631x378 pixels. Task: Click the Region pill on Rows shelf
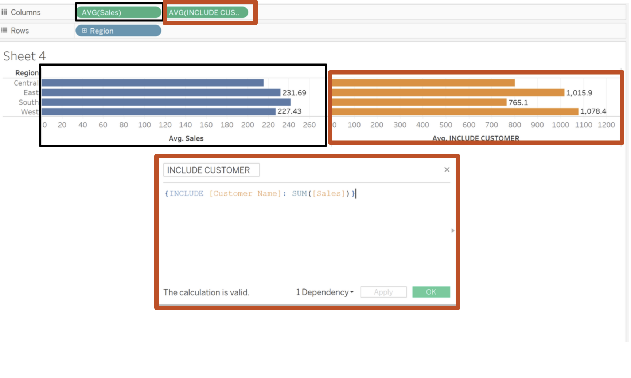point(118,31)
